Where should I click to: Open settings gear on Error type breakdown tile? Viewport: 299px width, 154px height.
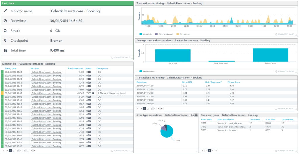(196, 115)
